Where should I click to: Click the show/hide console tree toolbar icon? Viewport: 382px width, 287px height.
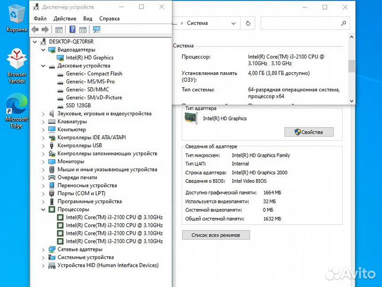pyautogui.click(x=59, y=30)
